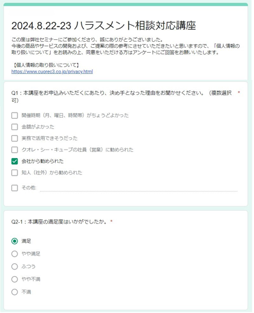Choose the やや満足 radio option
The image size is (254, 313).
[x=15, y=254]
